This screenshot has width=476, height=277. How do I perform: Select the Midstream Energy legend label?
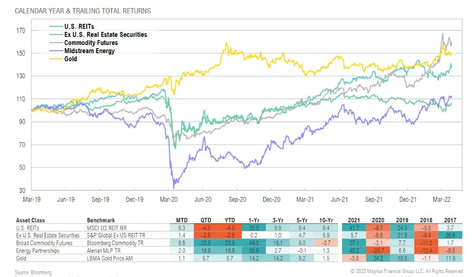(x=88, y=51)
